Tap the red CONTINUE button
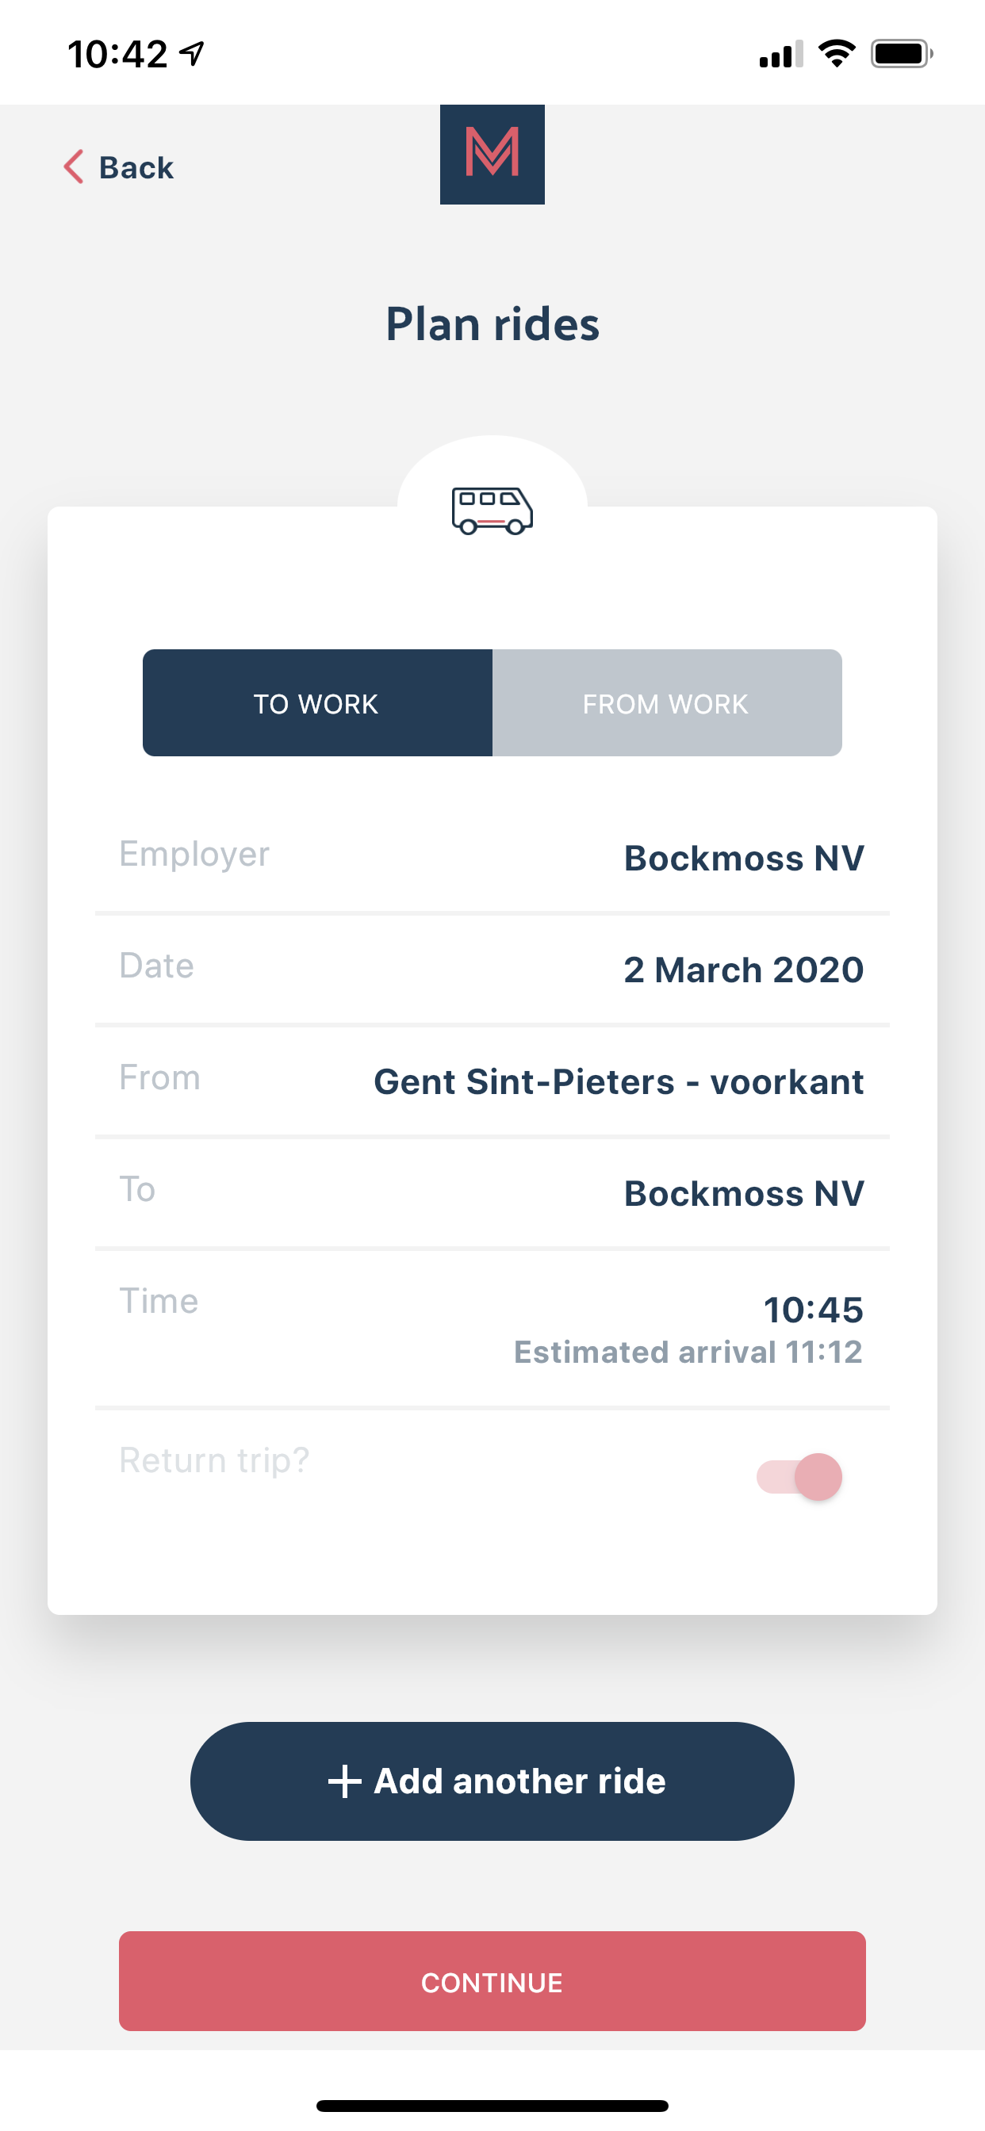Screen dimensions: 985x2131 (x=492, y=1981)
